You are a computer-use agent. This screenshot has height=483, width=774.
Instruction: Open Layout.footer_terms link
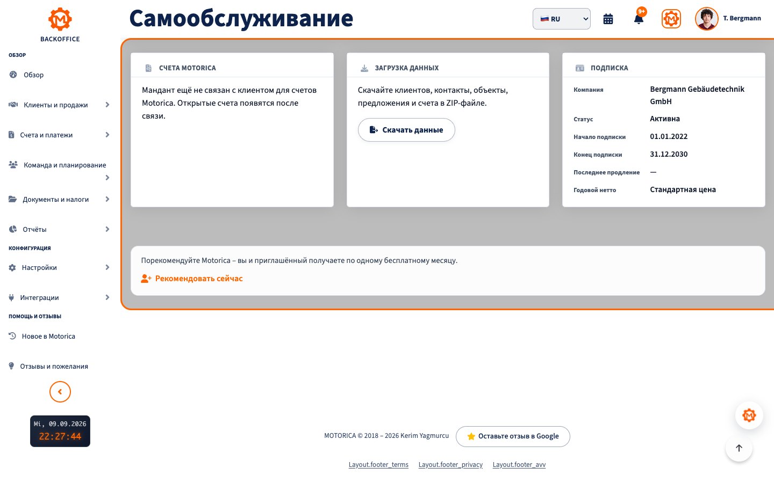coord(378,465)
